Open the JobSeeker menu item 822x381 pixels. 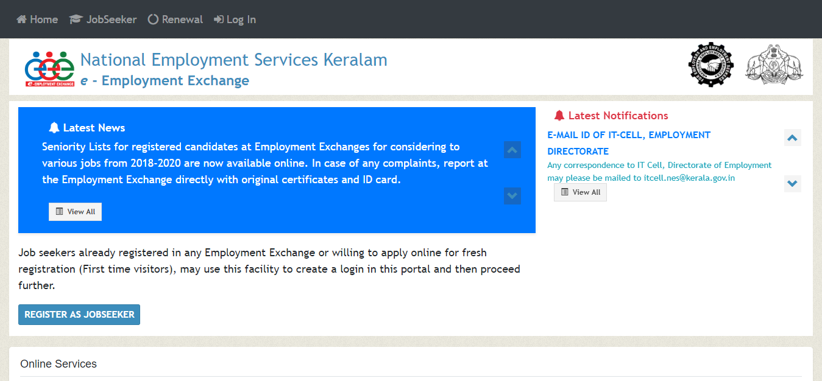point(103,19)
